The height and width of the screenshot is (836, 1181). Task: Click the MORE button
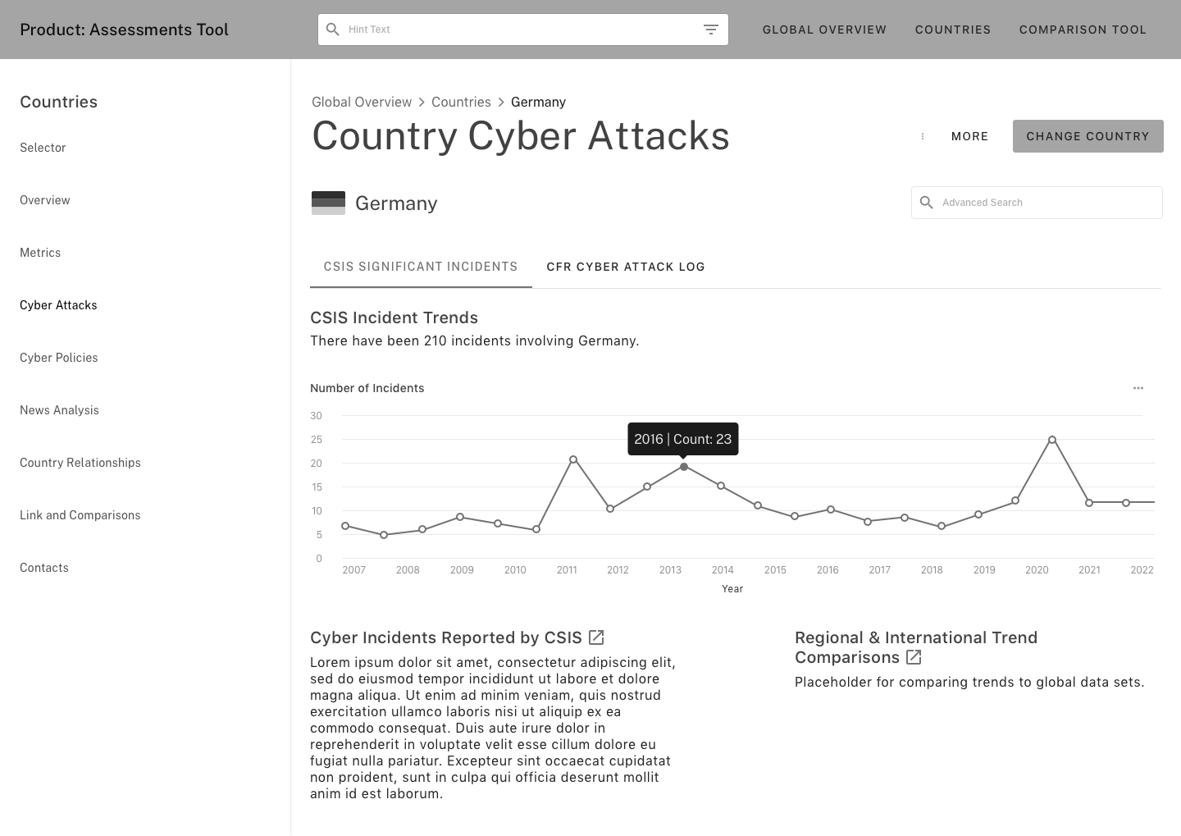[x=969, y=136]
